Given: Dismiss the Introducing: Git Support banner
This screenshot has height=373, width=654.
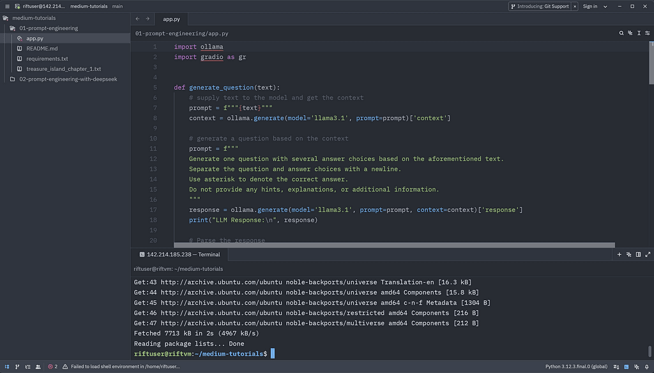Looking at the screenshot, I should [x=575, y=6].
